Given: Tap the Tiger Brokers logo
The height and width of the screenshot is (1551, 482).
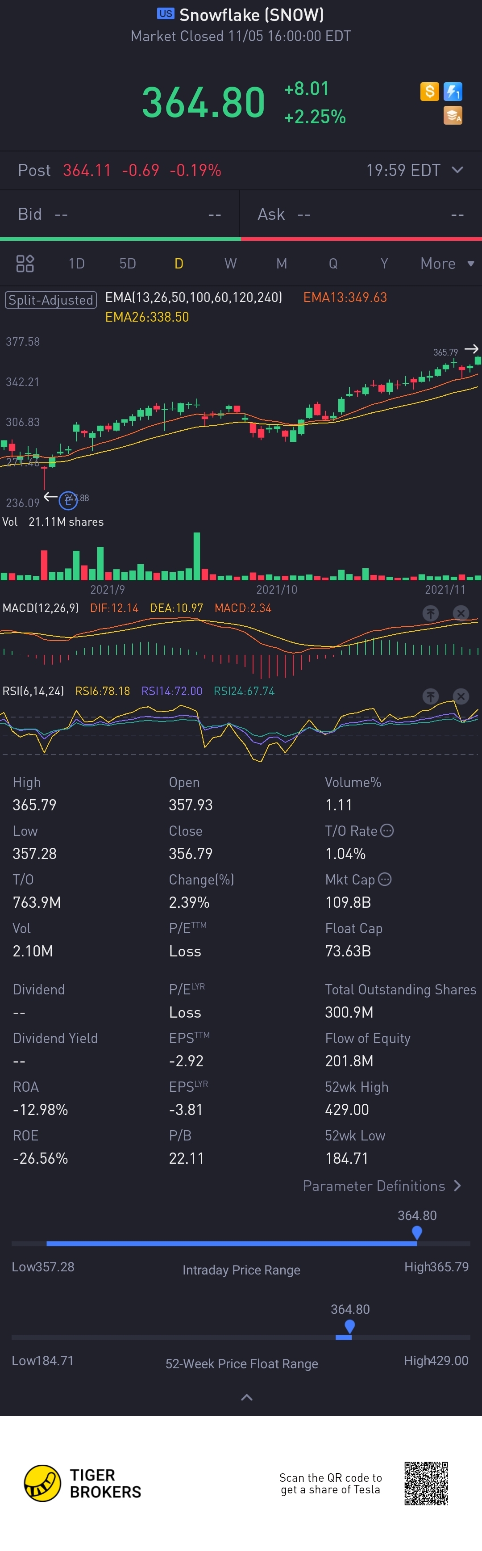Looking at the screenshot, I should pos(83,1483).
